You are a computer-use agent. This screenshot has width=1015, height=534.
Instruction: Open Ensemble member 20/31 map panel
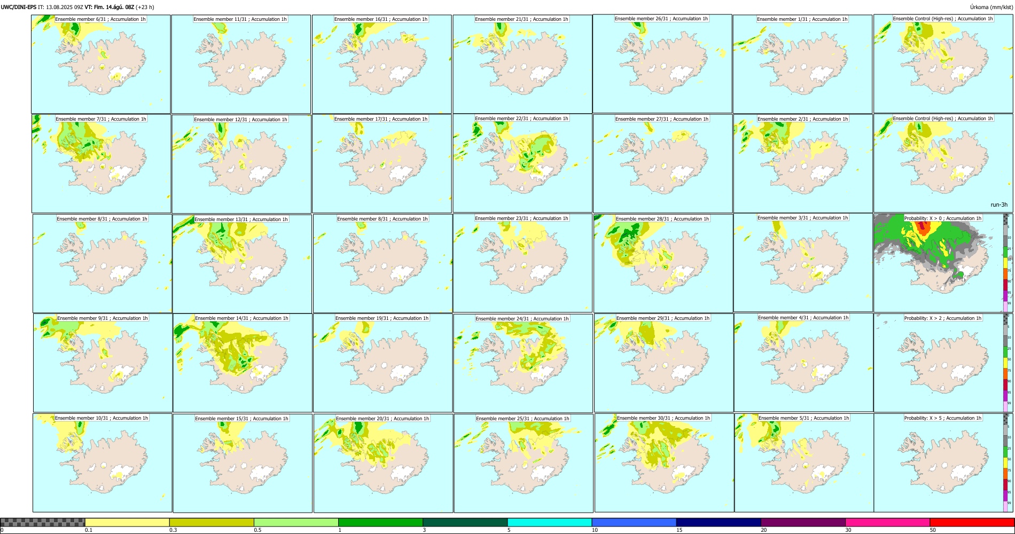tap(383, 464)
